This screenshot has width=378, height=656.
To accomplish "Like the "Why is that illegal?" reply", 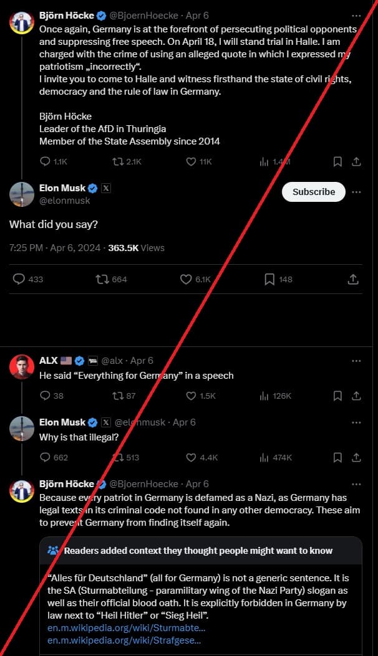I will pos(192,457).
